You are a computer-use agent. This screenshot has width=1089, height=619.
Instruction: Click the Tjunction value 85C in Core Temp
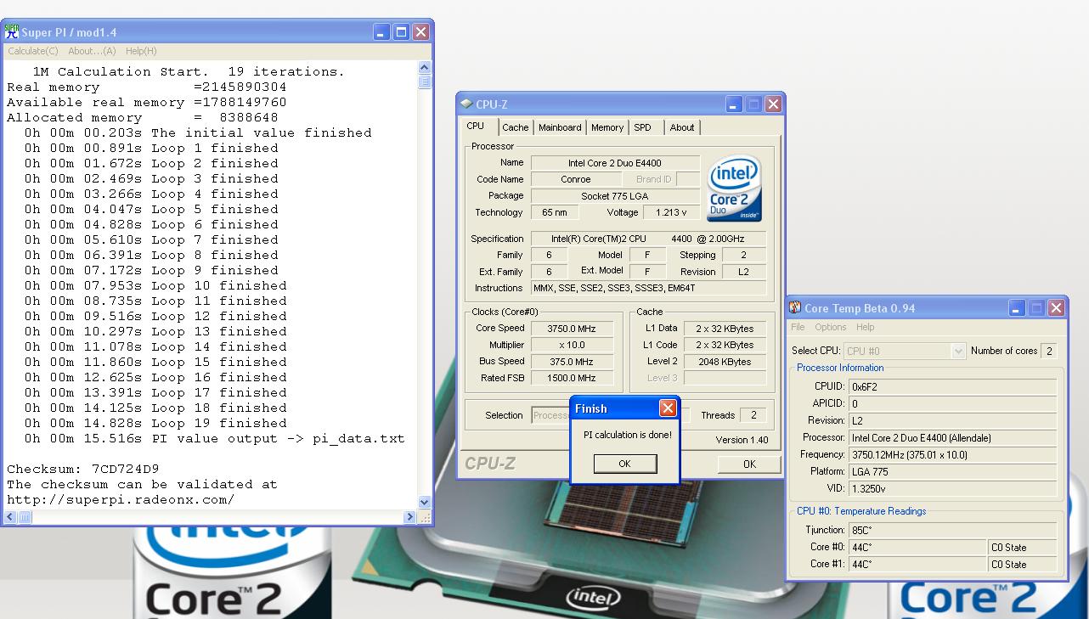[953, 530]
